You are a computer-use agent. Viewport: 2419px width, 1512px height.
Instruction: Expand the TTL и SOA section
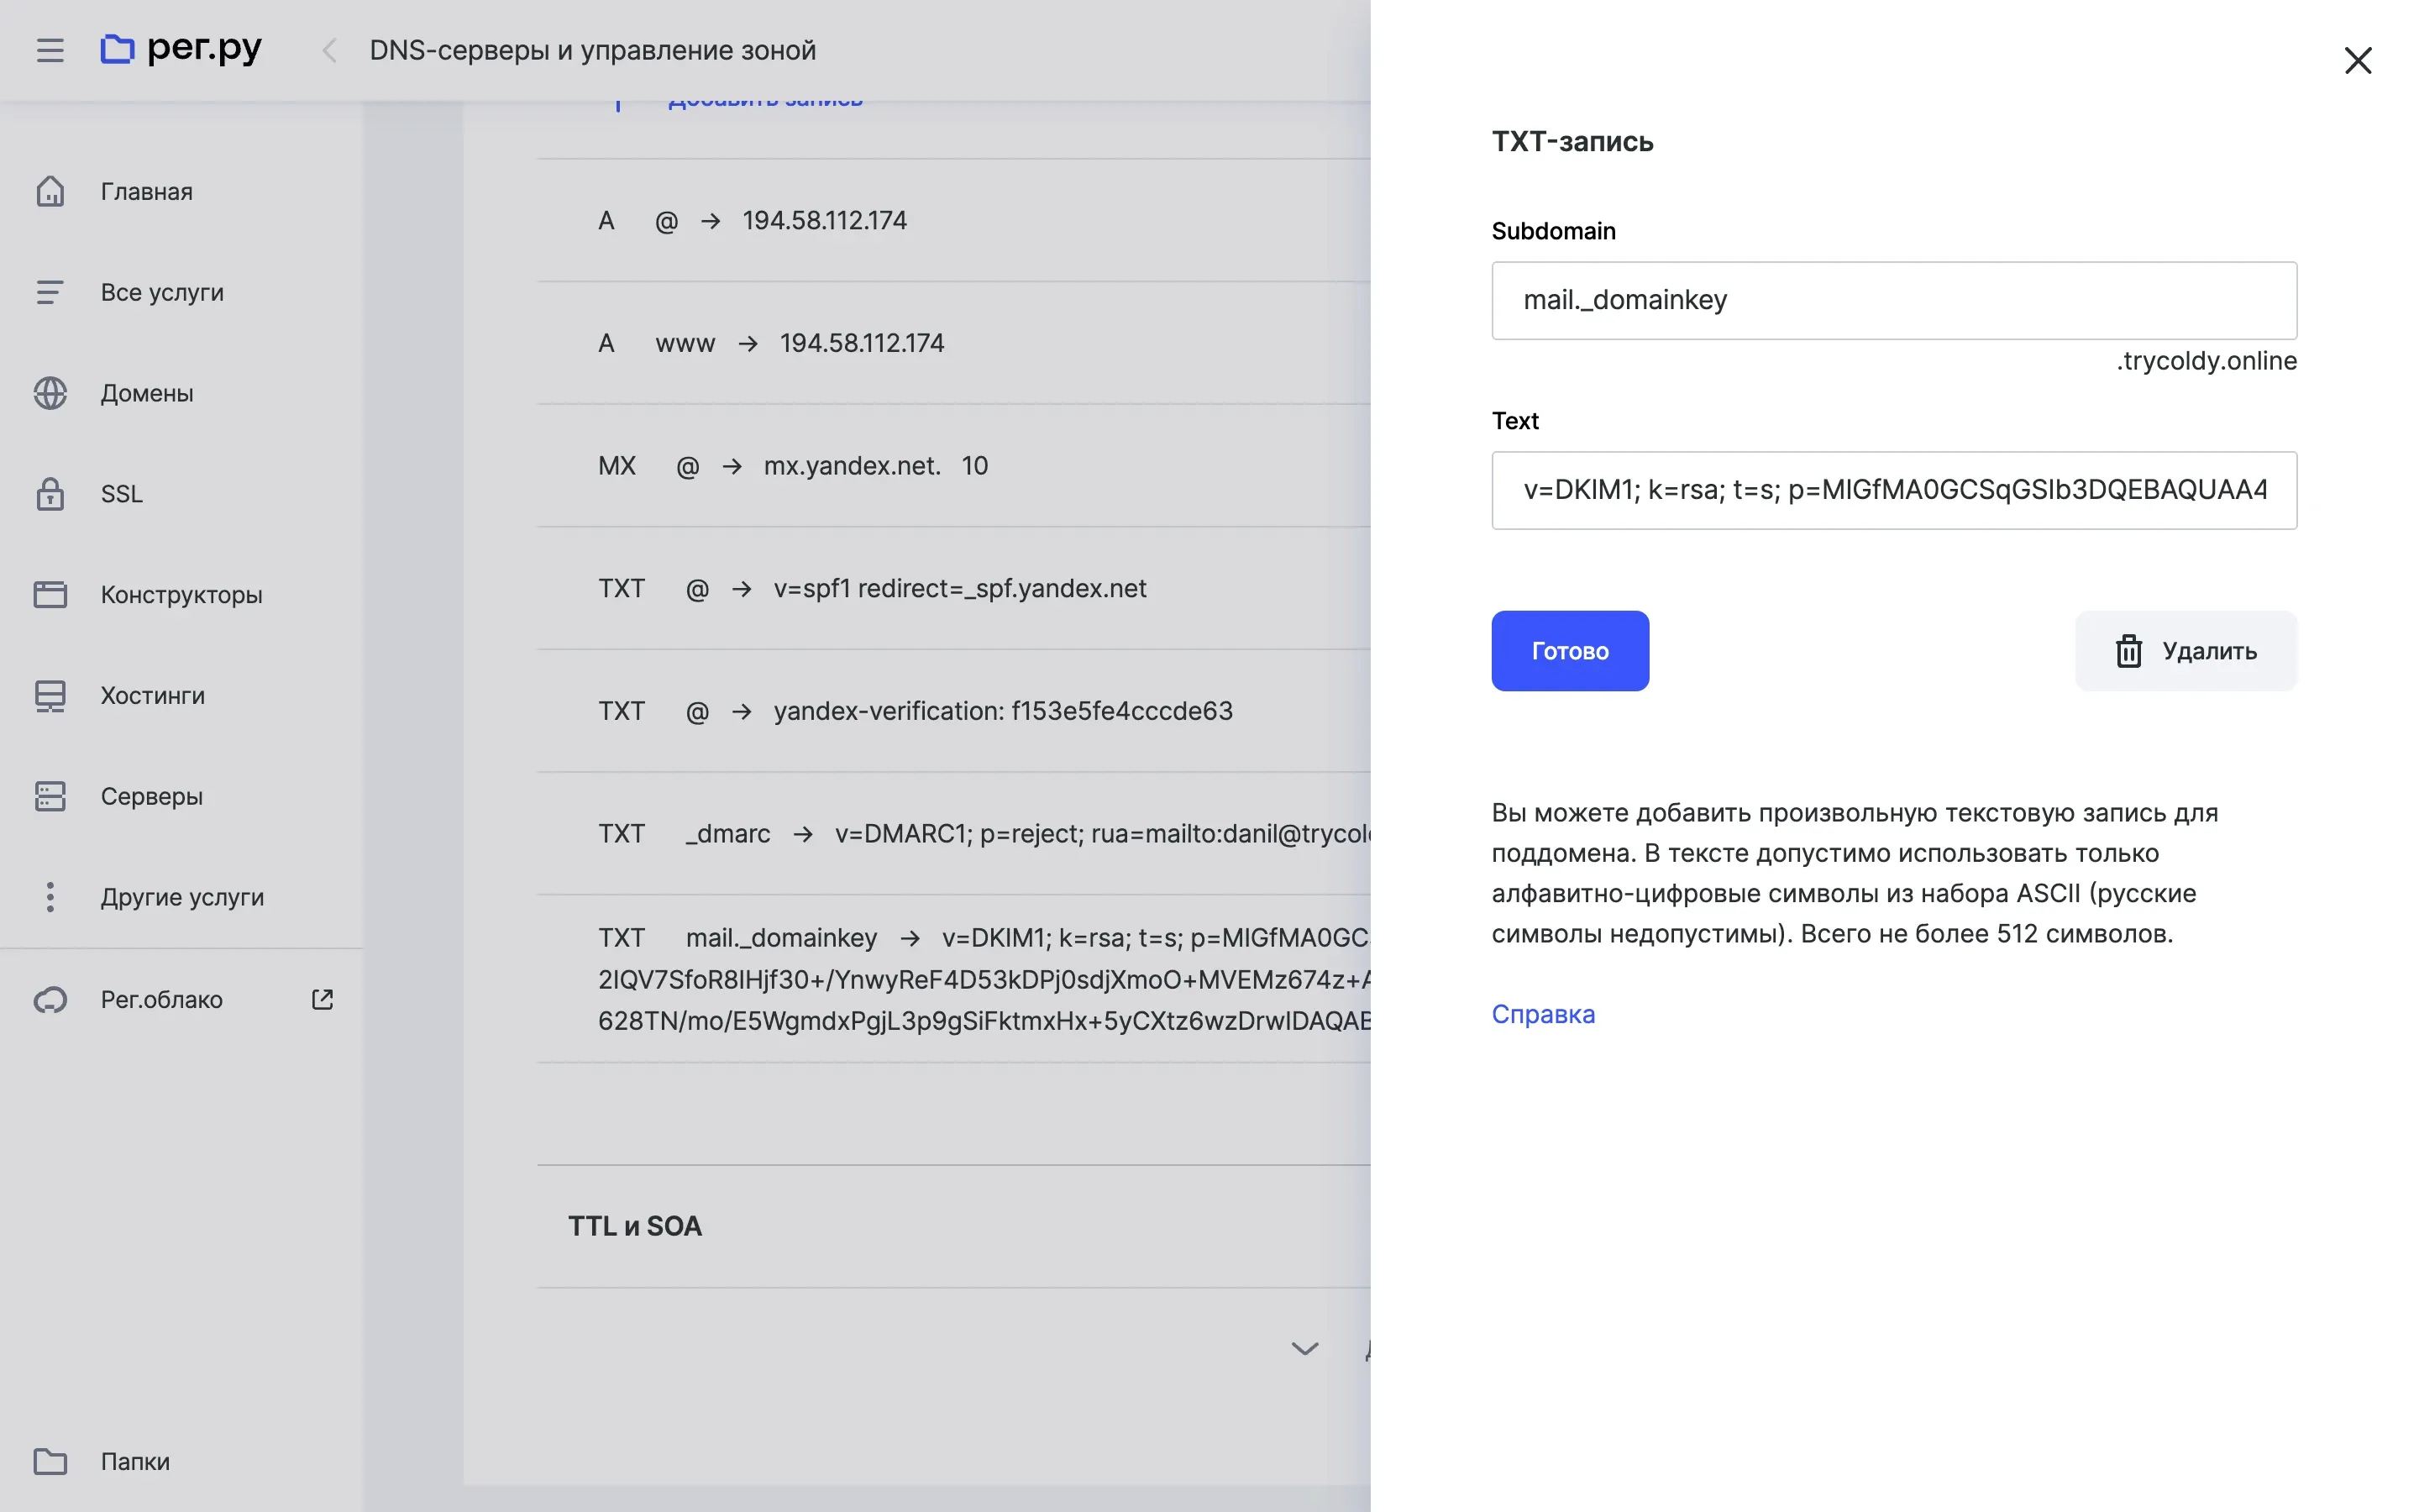pos(635,1226)
